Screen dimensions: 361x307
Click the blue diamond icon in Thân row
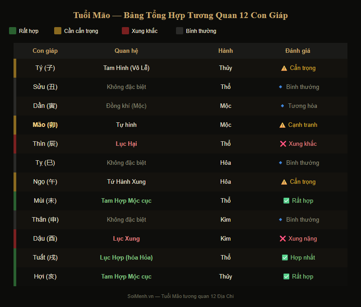pyautogui.click(x=281, y=220)
